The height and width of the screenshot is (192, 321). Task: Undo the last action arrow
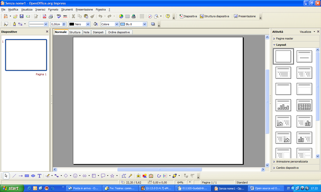100,16
